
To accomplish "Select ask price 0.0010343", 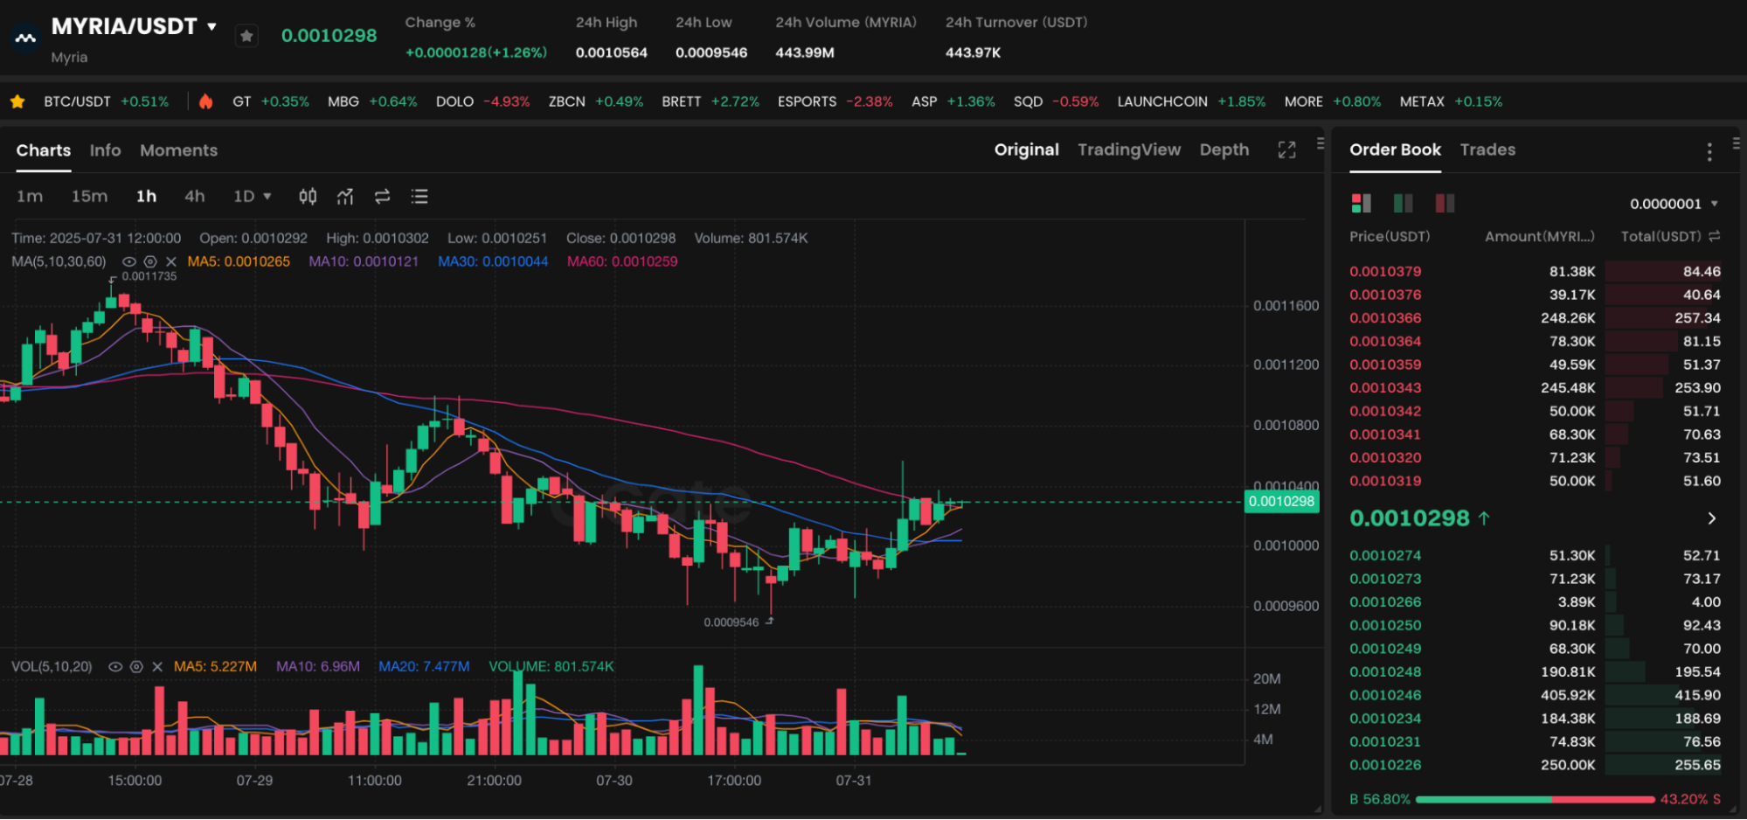I will (x=1385, y=388).
